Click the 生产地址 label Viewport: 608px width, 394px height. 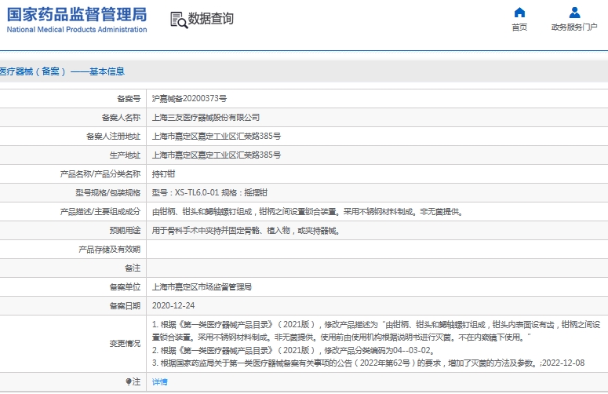point(125,155)
